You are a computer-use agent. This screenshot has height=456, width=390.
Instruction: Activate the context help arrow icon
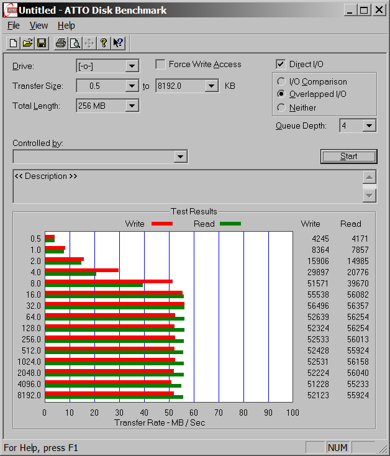point(118,43)
